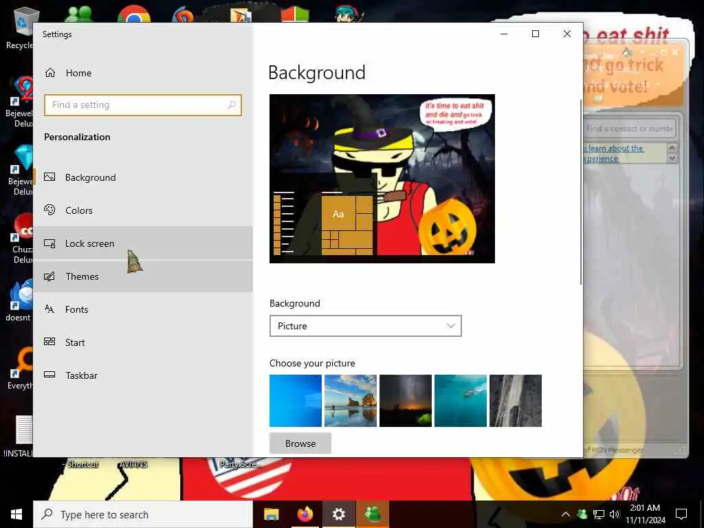Click the 2:01 AM clock and date

pyautogui.click(x=645, y=514)
